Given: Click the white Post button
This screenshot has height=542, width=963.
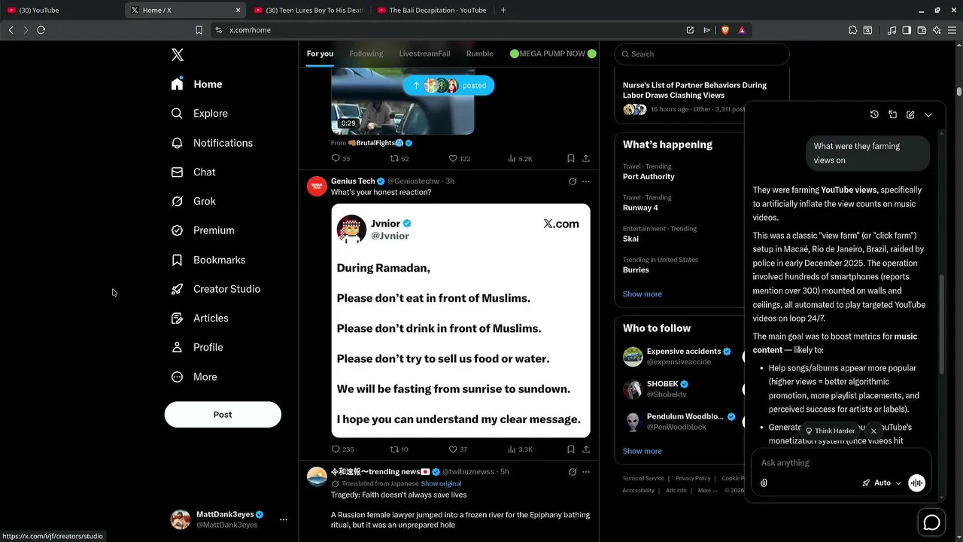Looking at the screenshot, I should click(223, 415).
